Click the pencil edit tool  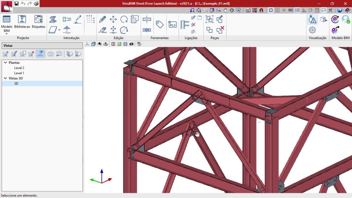tap(102, 19)
